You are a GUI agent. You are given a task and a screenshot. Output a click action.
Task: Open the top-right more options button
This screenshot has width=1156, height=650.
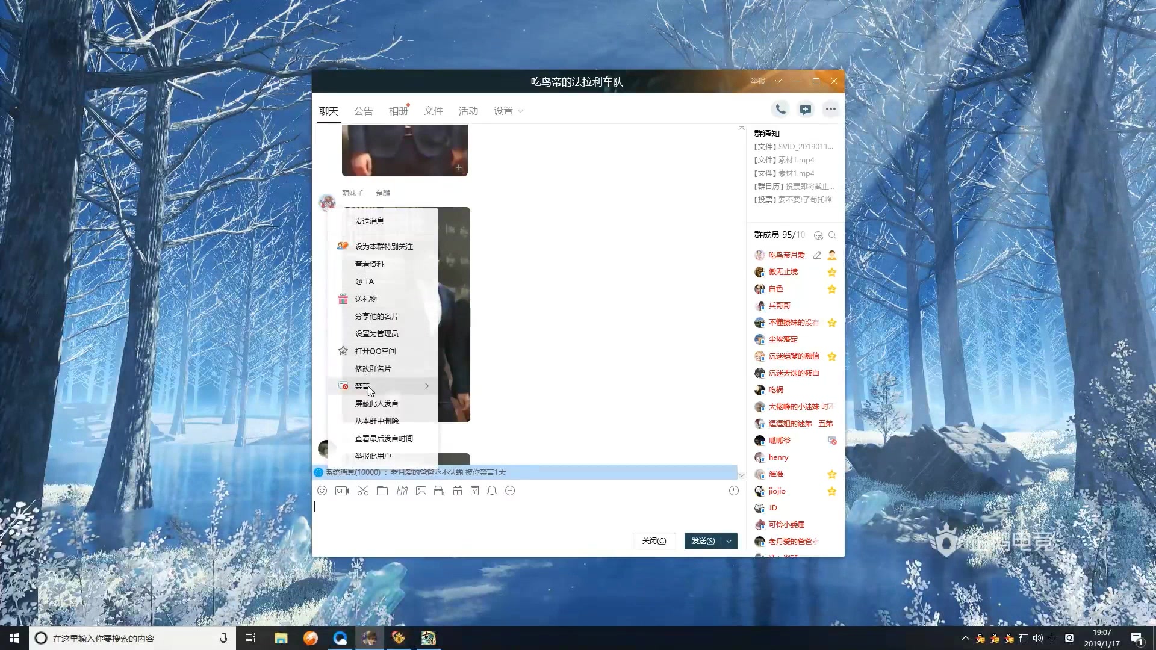tap(831, 109)
